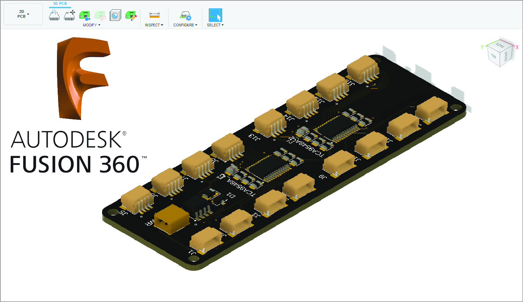Click the RIGHT face of ViewCube
The image size is (523, 302).
(506, 56)
